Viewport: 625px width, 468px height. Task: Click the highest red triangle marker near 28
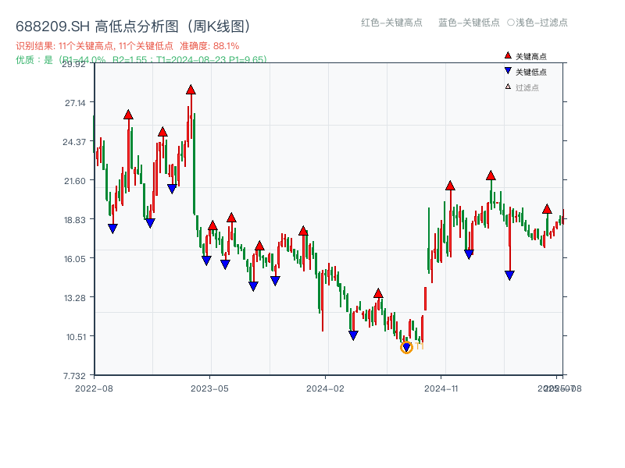point(191,90)
